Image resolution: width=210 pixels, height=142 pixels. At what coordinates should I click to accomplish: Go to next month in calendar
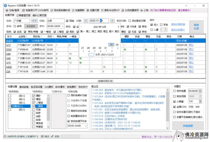click(x=119, y=27)
